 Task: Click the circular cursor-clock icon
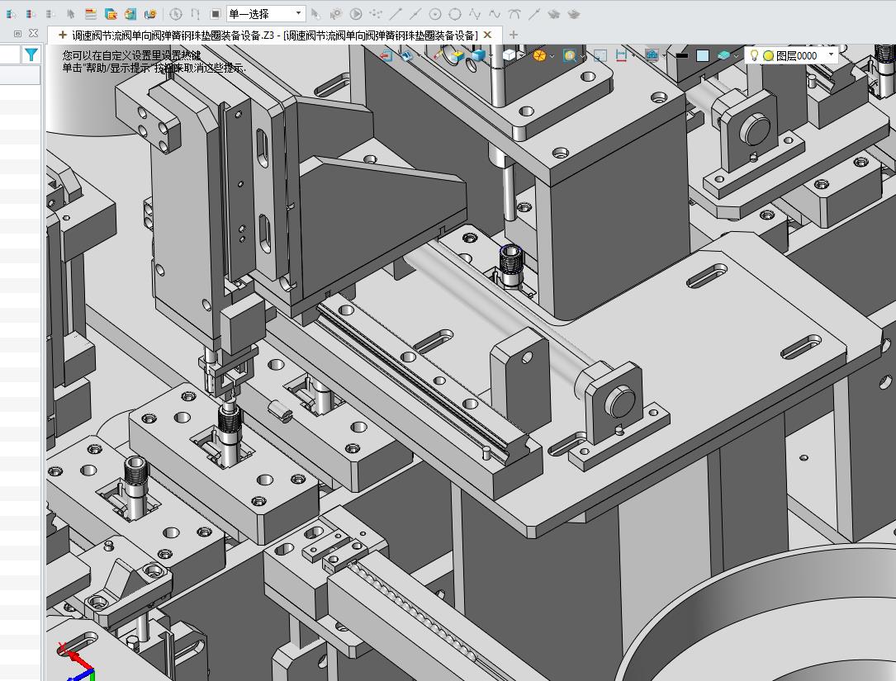click(x=176, y=14)
